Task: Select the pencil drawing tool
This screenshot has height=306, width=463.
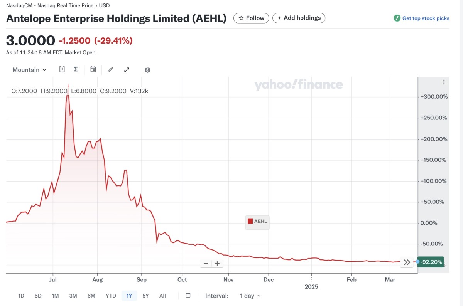Action: pos(110,69)
